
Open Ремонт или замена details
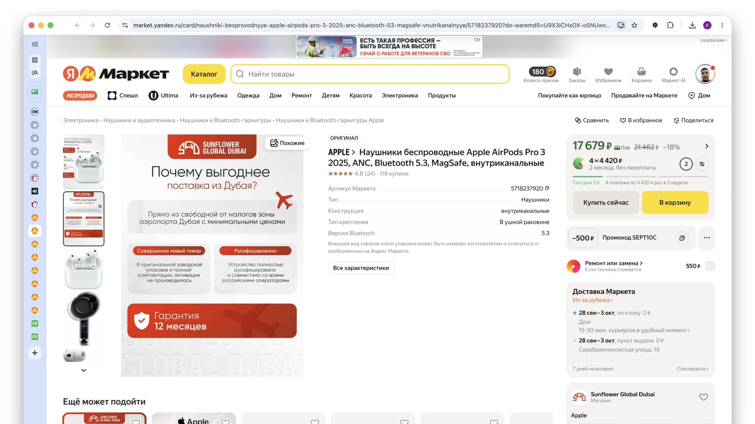pos(614,263)
